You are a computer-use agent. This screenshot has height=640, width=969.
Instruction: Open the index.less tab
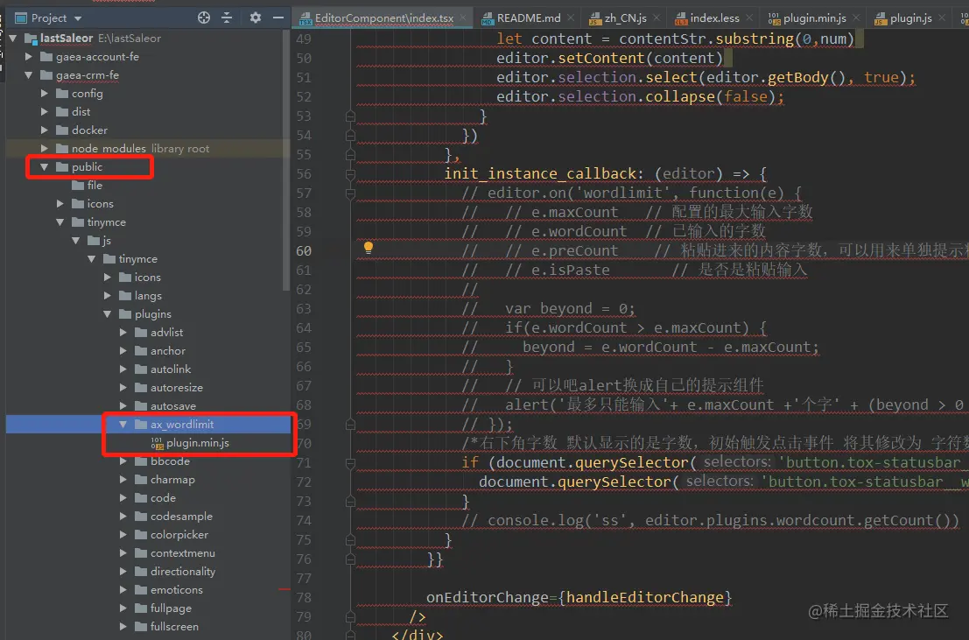coord(714,18)
